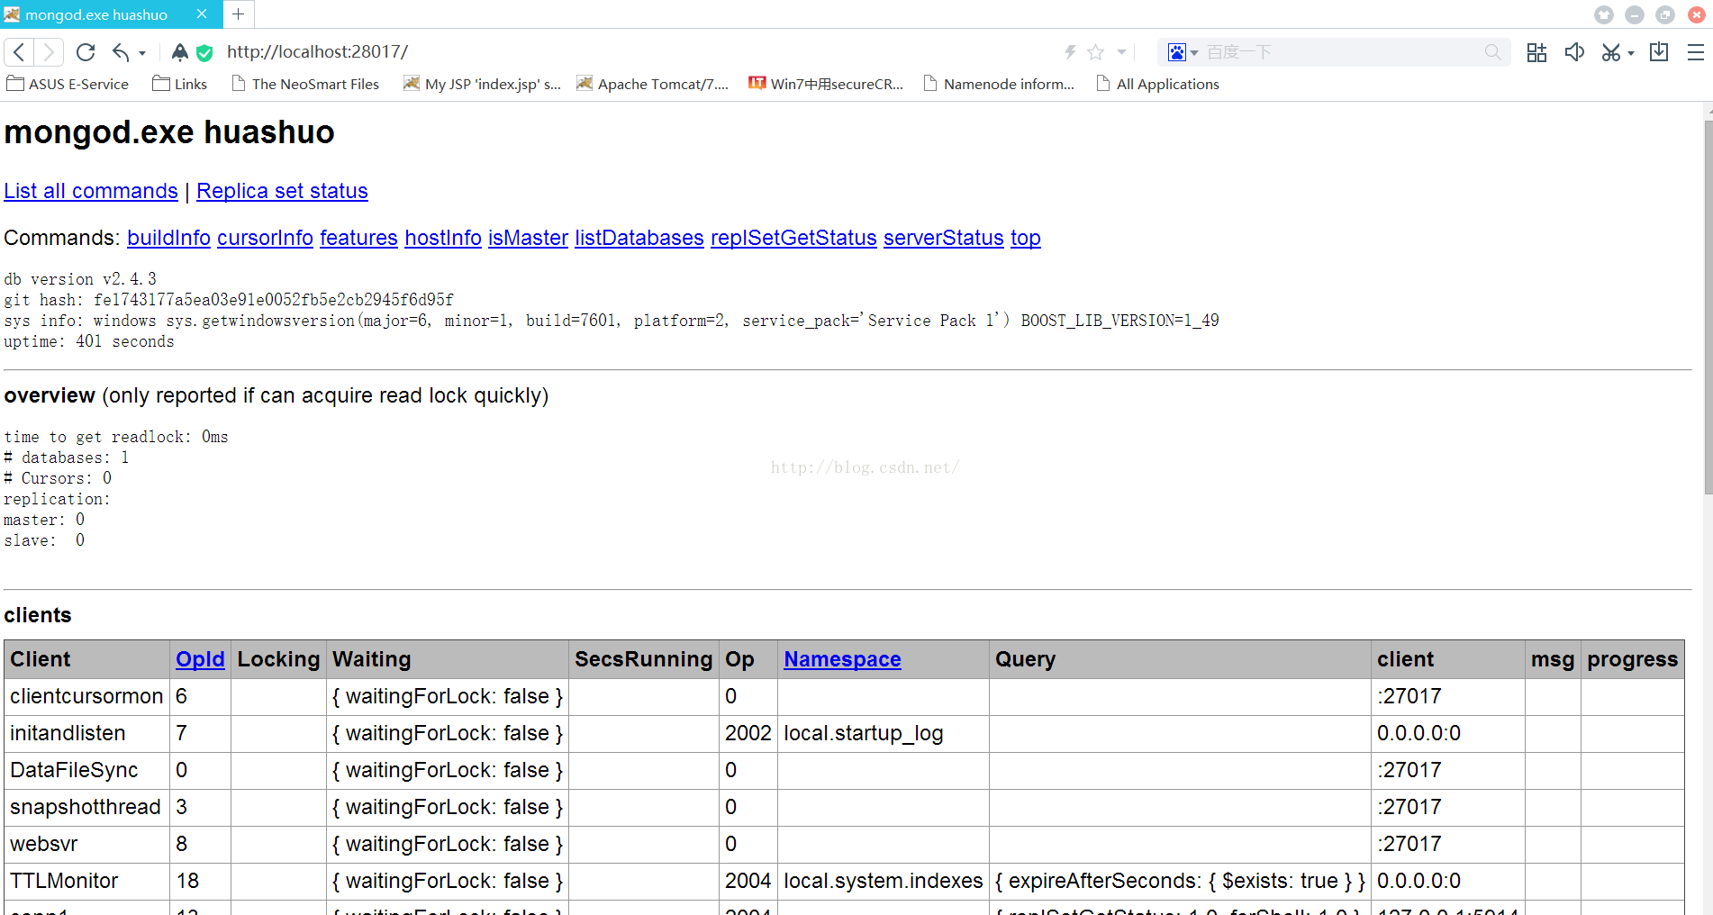
Task: Select the initandlisten client cell
Action: click(x=86, y=733)
